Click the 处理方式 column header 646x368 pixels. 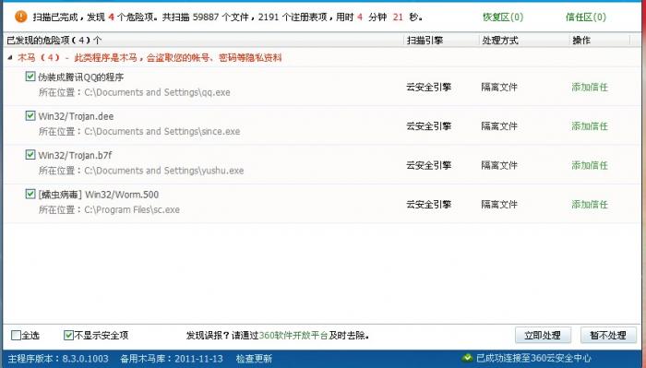[x=500, y=41]
